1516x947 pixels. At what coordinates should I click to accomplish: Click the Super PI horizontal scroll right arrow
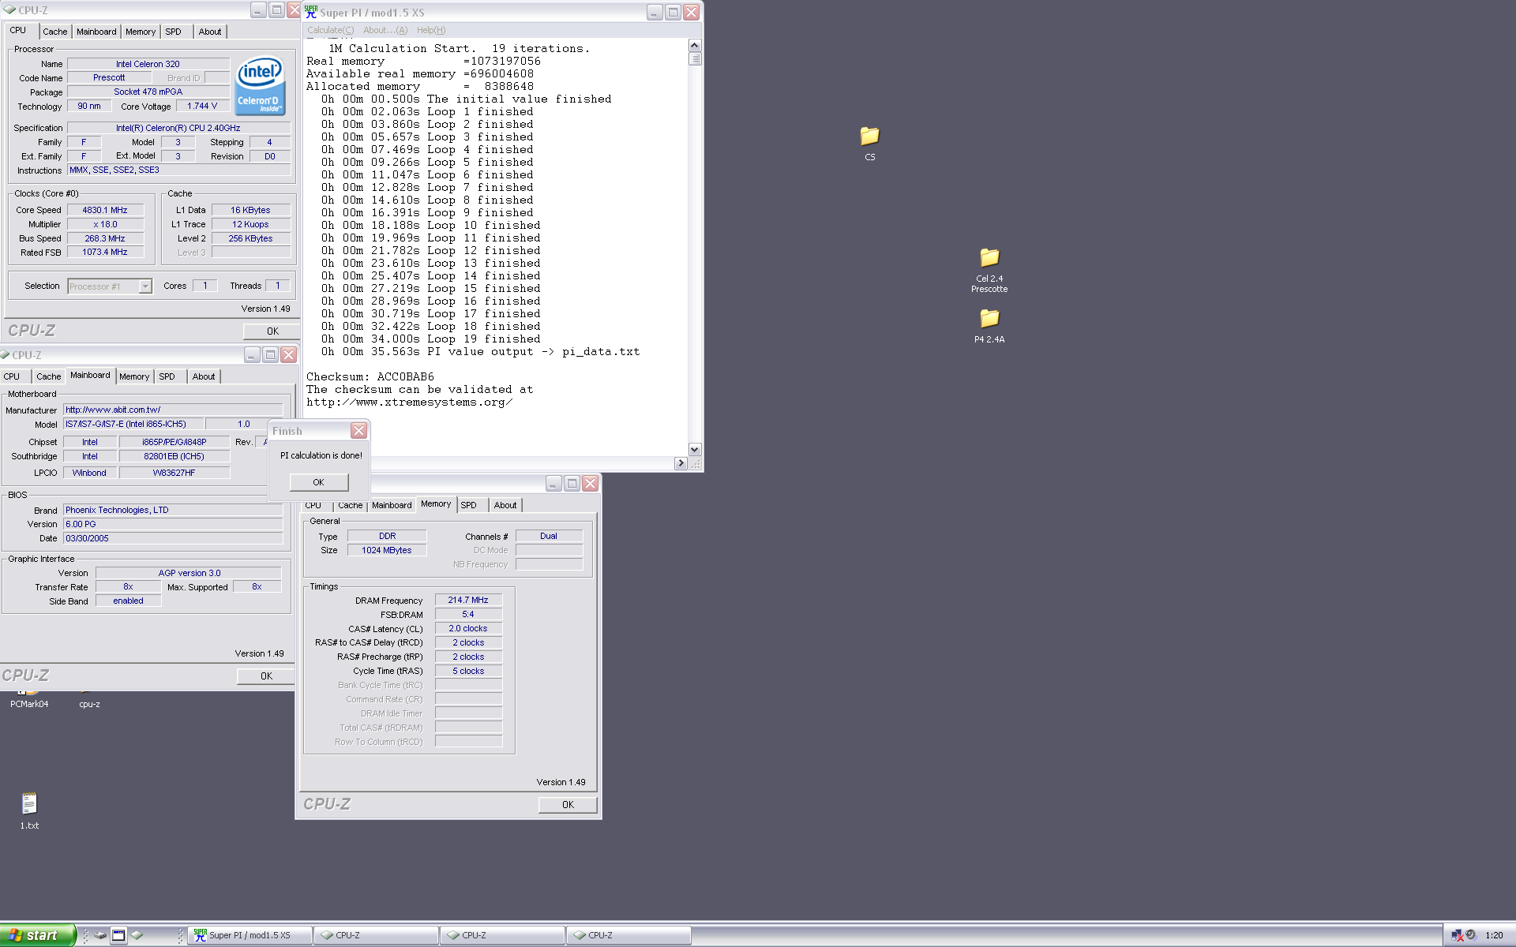[681, 463]
